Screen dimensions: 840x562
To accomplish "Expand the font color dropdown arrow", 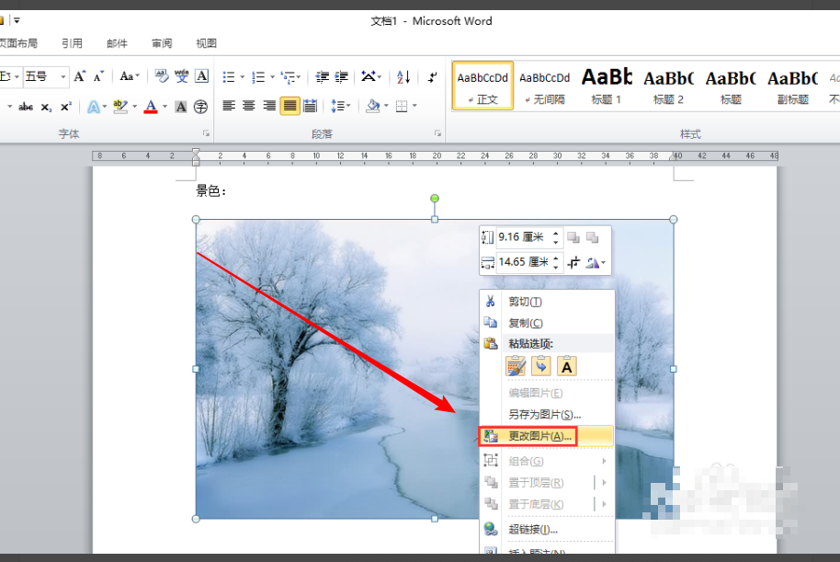I will 165,106.
